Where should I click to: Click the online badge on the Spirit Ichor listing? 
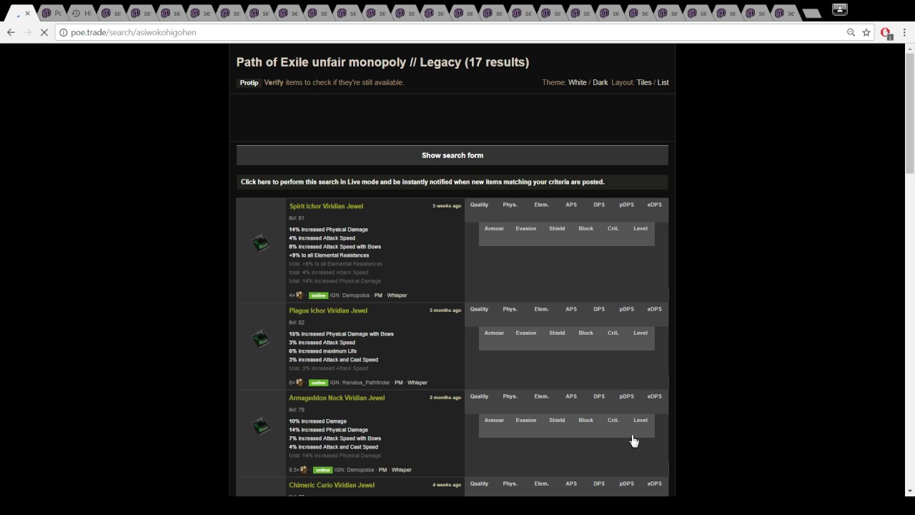click(x=318, y=295)
